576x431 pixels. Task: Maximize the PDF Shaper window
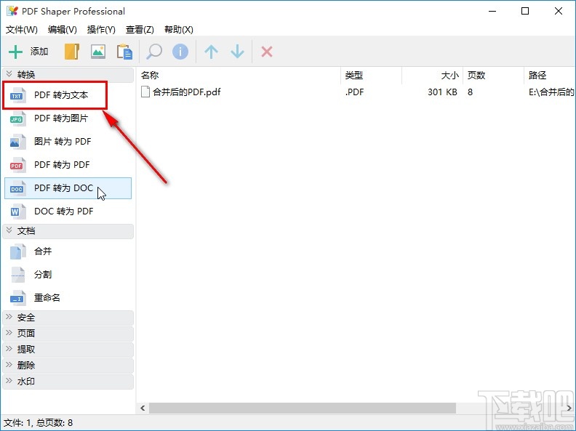(x=525, y=11)
